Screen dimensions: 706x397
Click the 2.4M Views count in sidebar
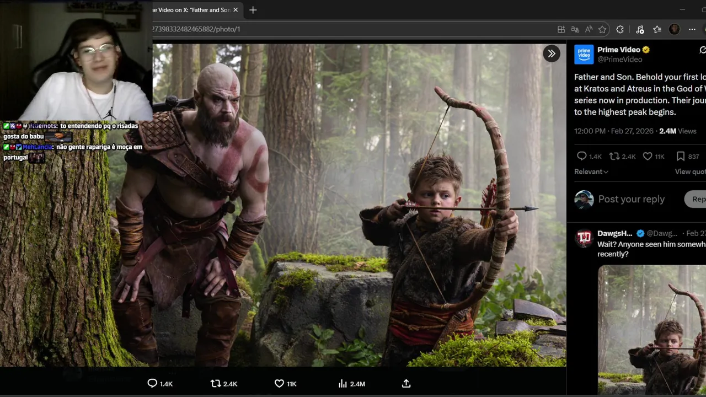[x=678, y=131]
